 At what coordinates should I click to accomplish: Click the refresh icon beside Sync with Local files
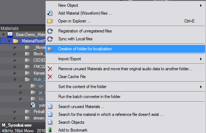[x=50, y=39]
